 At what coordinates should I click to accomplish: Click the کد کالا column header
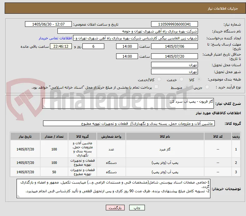(218, 136)
